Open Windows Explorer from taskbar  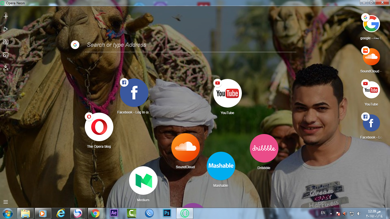tap(25, 213)
